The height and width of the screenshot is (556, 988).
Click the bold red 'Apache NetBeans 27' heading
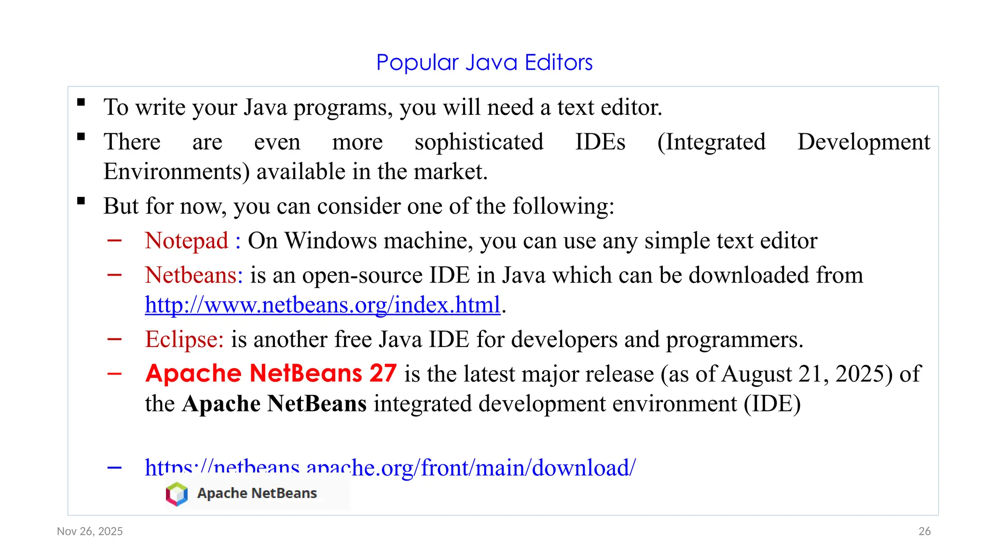tap(271, 373)
